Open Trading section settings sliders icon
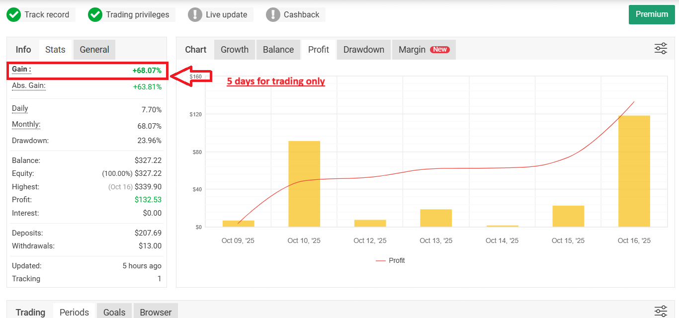The width and height of the screenshot is (679, 318). click(x=661, y=312)
